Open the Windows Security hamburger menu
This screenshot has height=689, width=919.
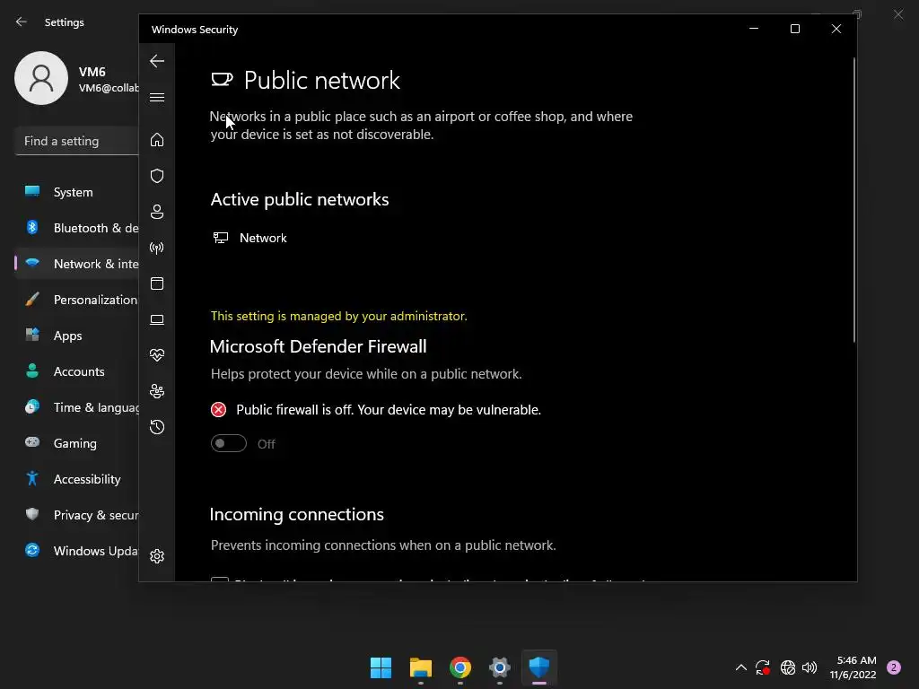tap(156, 97)
